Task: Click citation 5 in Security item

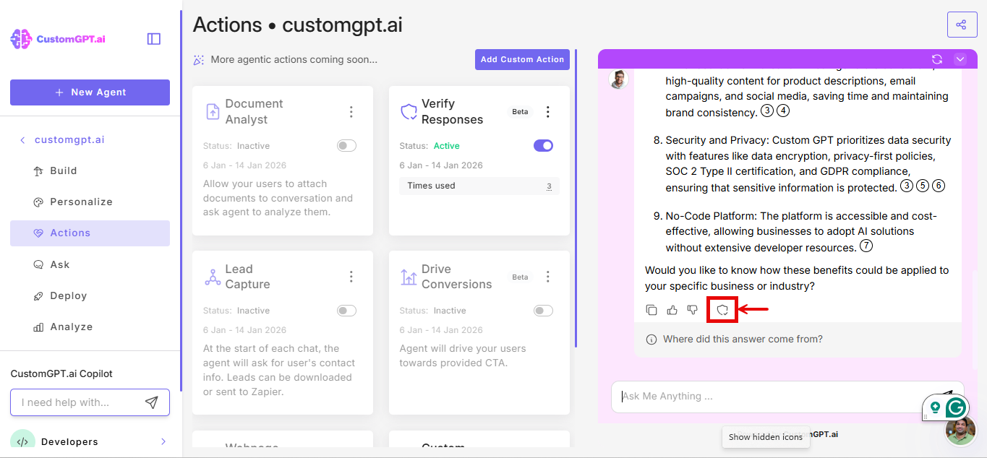Action: (923, 186)
